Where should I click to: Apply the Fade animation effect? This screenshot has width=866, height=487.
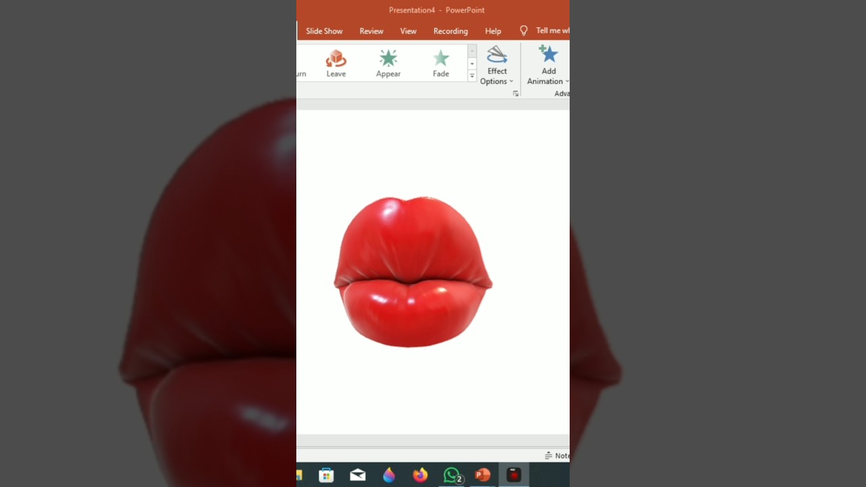[x=441, y=64]
